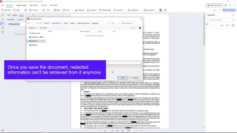Click the email envelope icon
The image size is (237, 133).
coord(48,10)
